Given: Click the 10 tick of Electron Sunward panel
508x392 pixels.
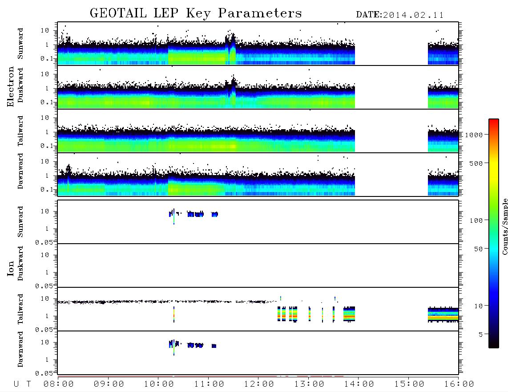Looking at the screenshot, I should click(45, 30).
